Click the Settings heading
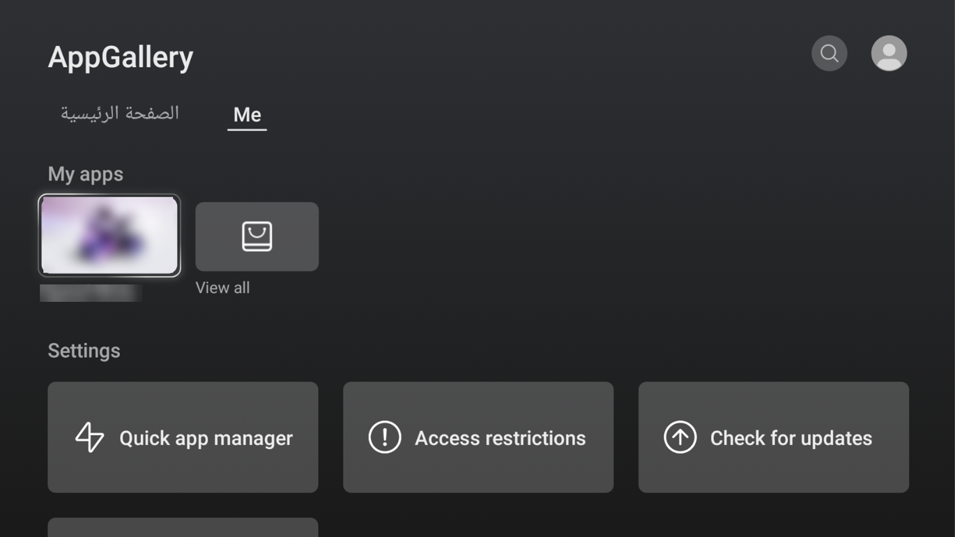 click(x=84, y=350)
